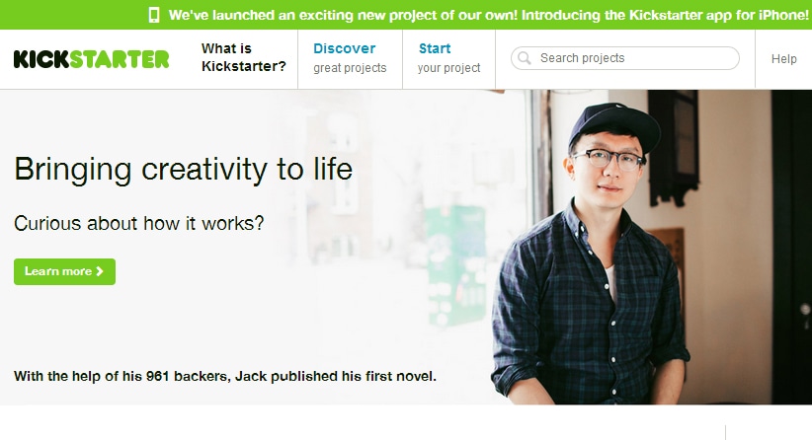Click the word iPhone in the top banner
This screenshot has width=812, height=440.
point(779,15)
